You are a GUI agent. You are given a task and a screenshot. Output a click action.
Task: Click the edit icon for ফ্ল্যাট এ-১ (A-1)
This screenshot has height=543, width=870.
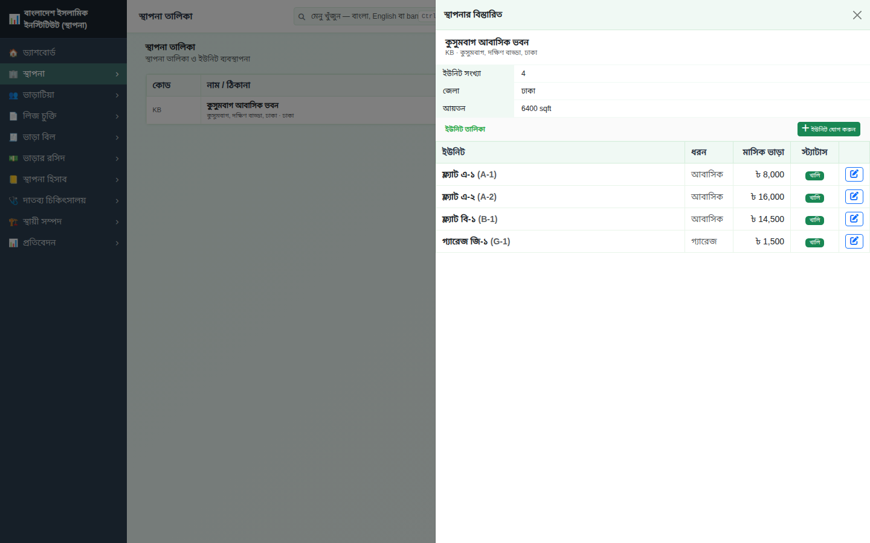click(x=854, y=174)
